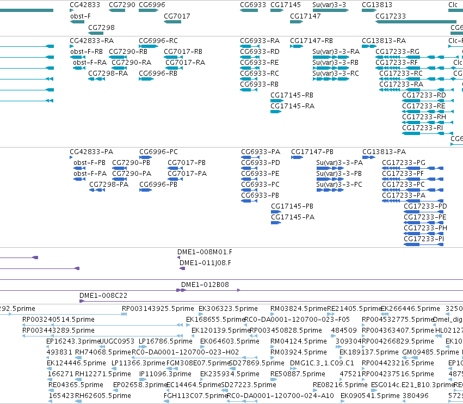Click protein label 'CG17145-PB'
The width and height of the screenshot is (463, 404).
[292, 206]
